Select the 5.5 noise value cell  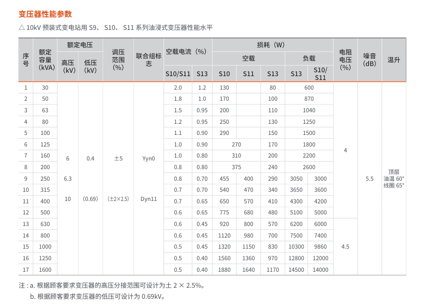tap(370, 178)
